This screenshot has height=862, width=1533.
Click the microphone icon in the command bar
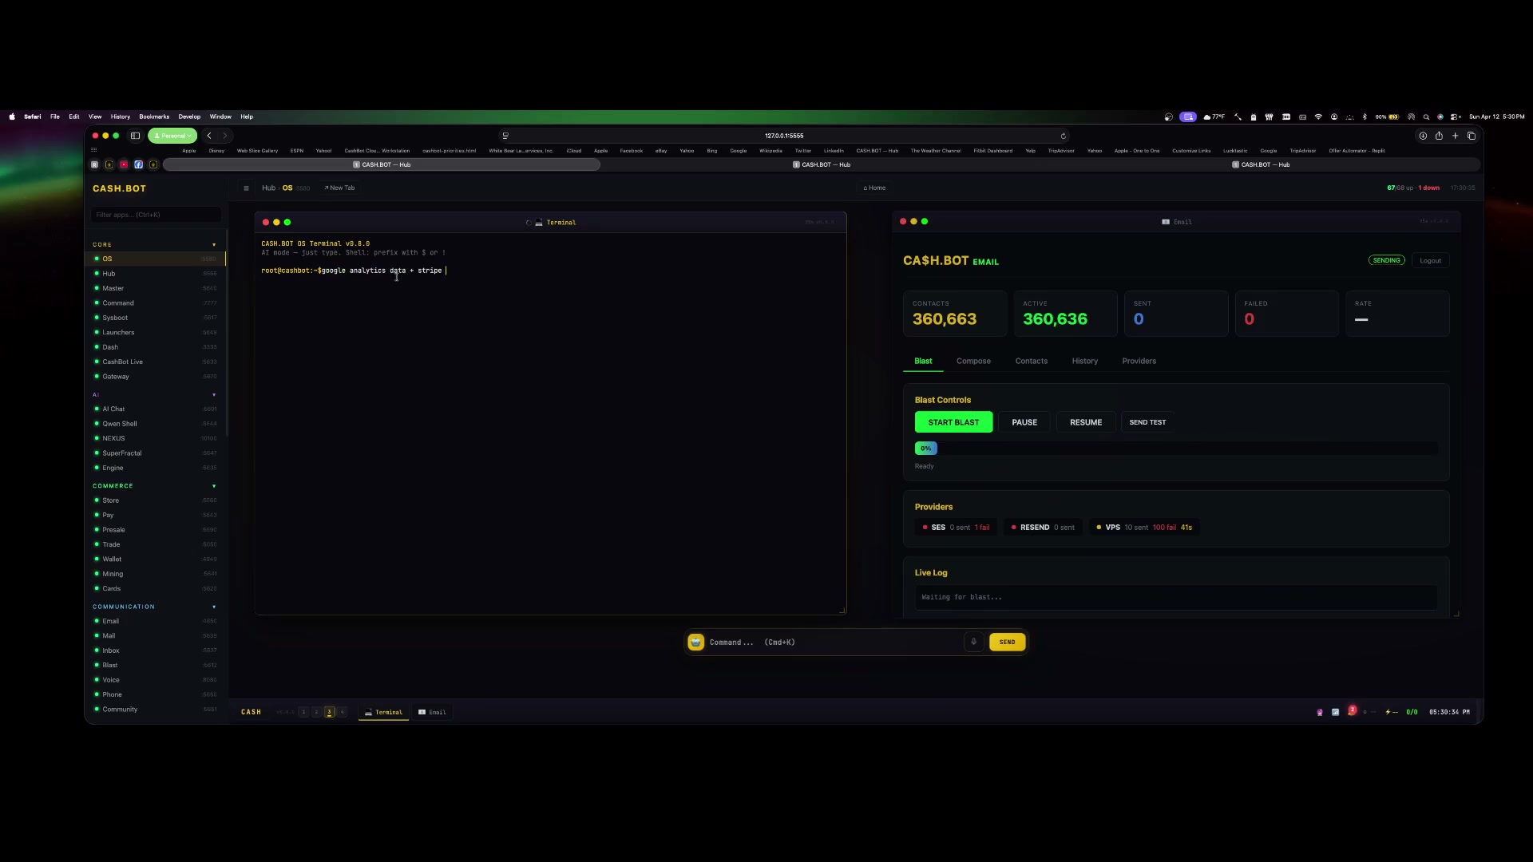coord(973,642)
